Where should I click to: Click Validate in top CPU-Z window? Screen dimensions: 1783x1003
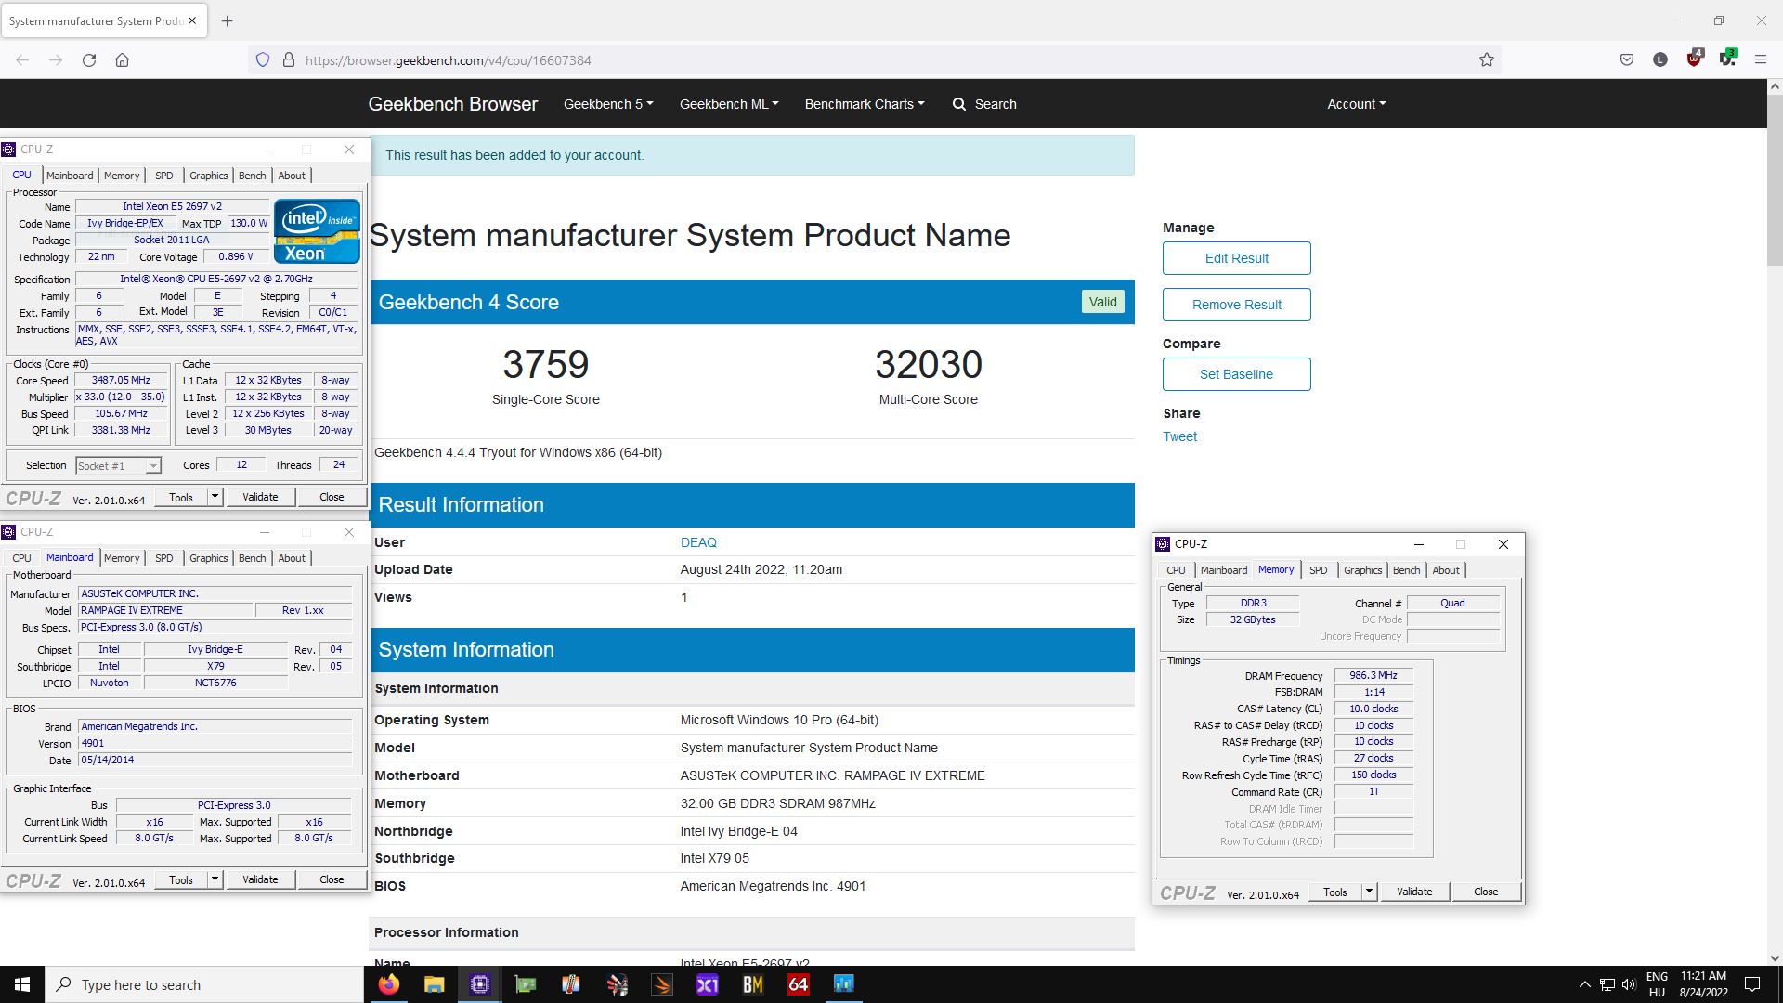(x=260, y=497)
